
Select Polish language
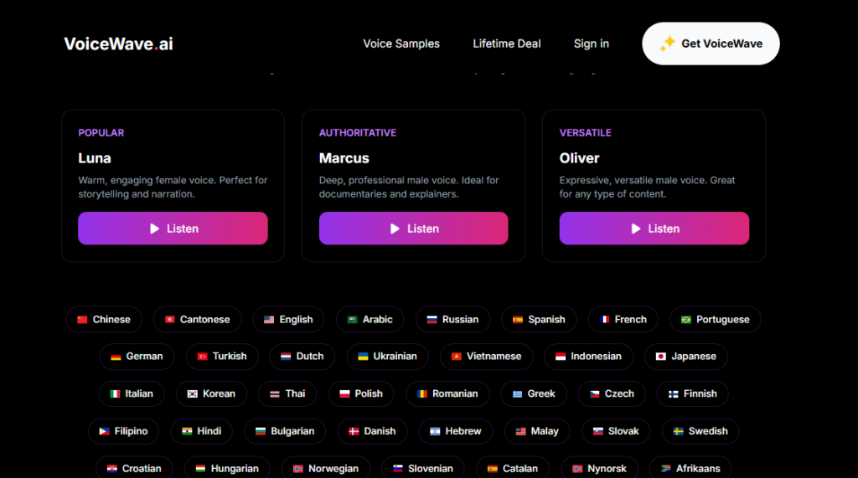[361, 393]
